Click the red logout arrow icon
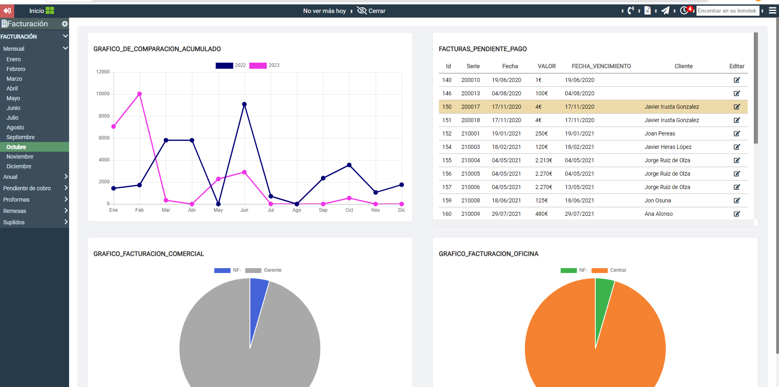The width and height of the screenshot is (779, 387). pyautogui.click(x=7, y=11)
